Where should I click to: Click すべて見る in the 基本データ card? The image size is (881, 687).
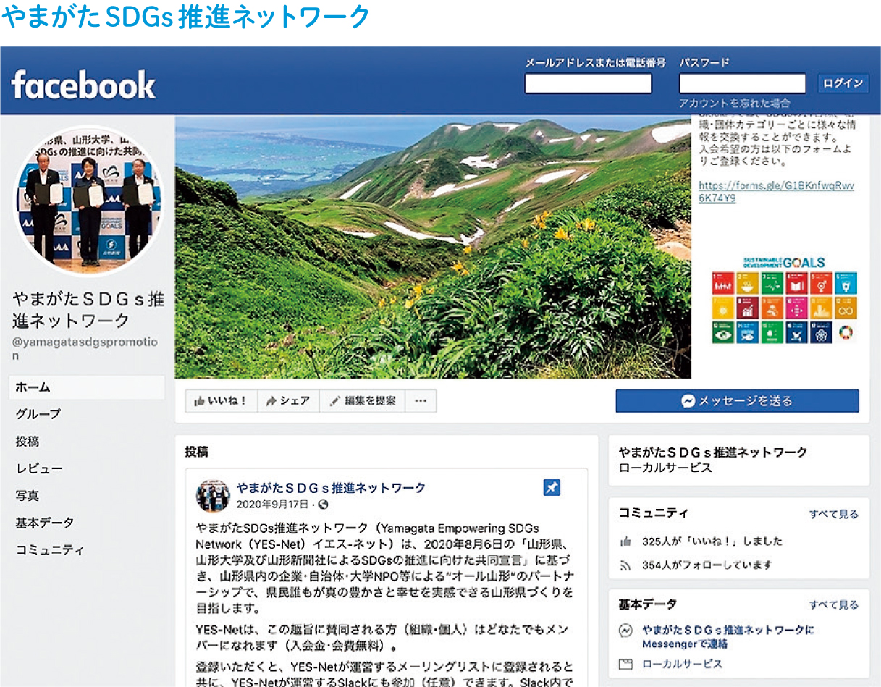pyautogui.click(x=834, y=604)
